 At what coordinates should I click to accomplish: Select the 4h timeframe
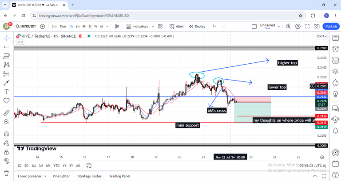click(x=84, y=27)
